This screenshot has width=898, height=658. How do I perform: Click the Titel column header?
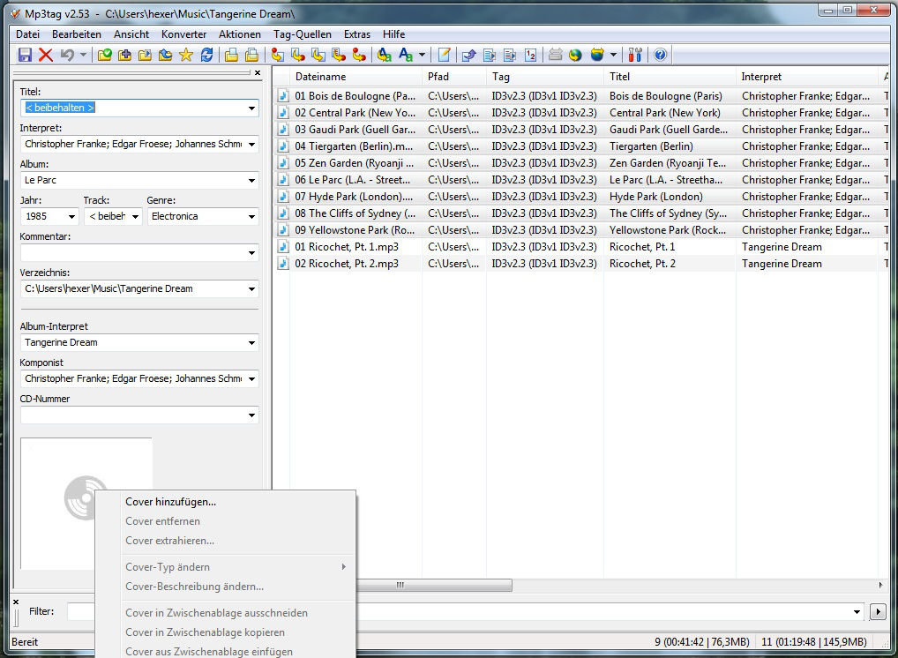(668, 77)
